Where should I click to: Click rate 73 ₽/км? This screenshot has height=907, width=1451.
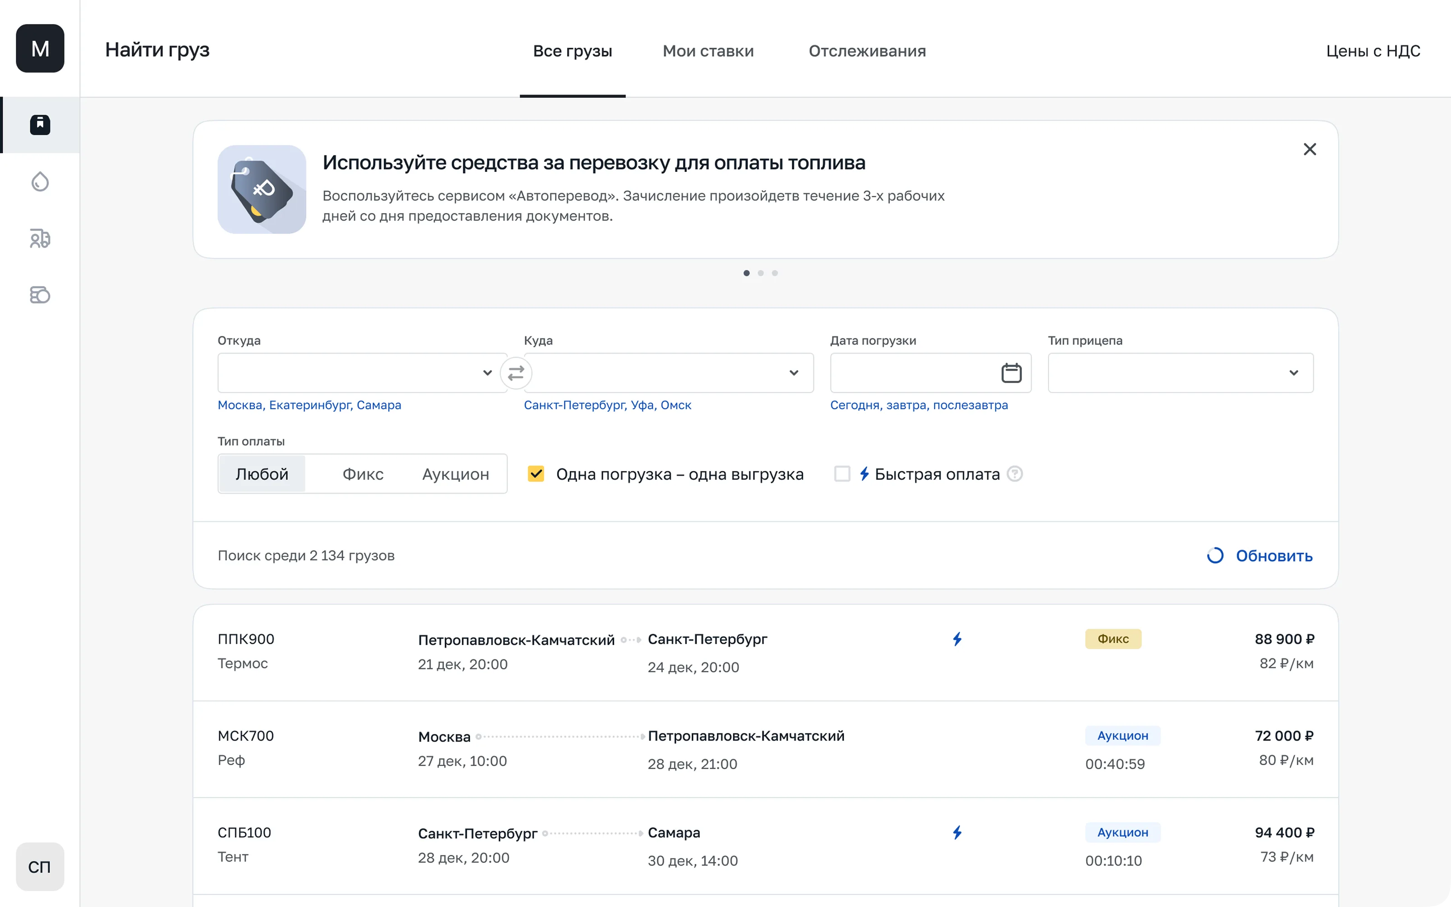click(x=1286, y=857)
